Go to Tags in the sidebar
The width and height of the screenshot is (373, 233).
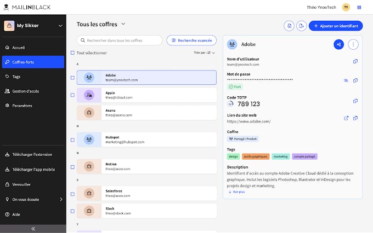tap(16, 77)
